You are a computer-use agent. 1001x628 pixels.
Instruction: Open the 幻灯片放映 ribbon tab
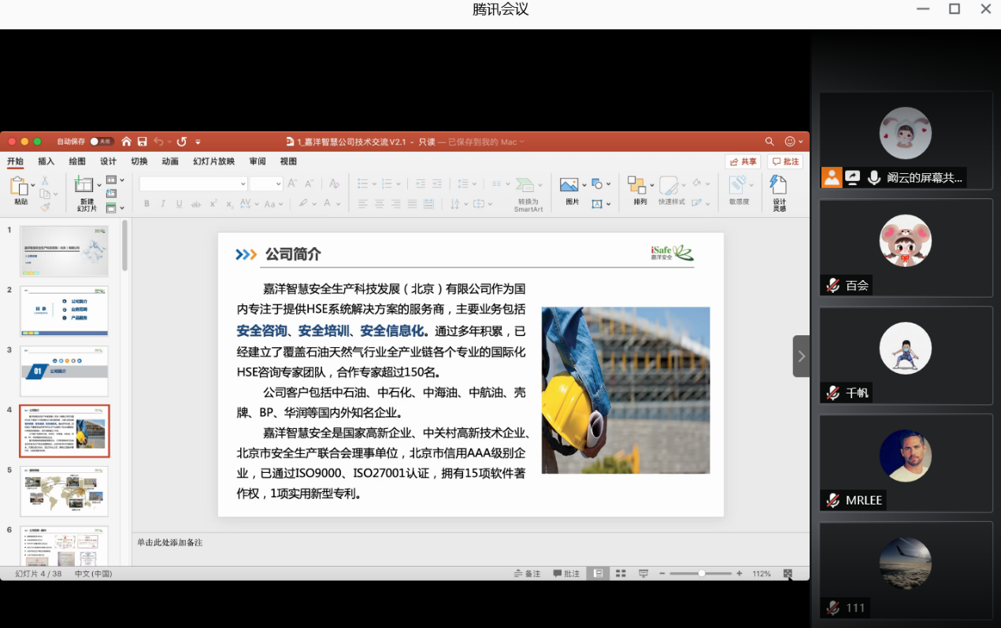pyautogui.click(x=213, y=161)
